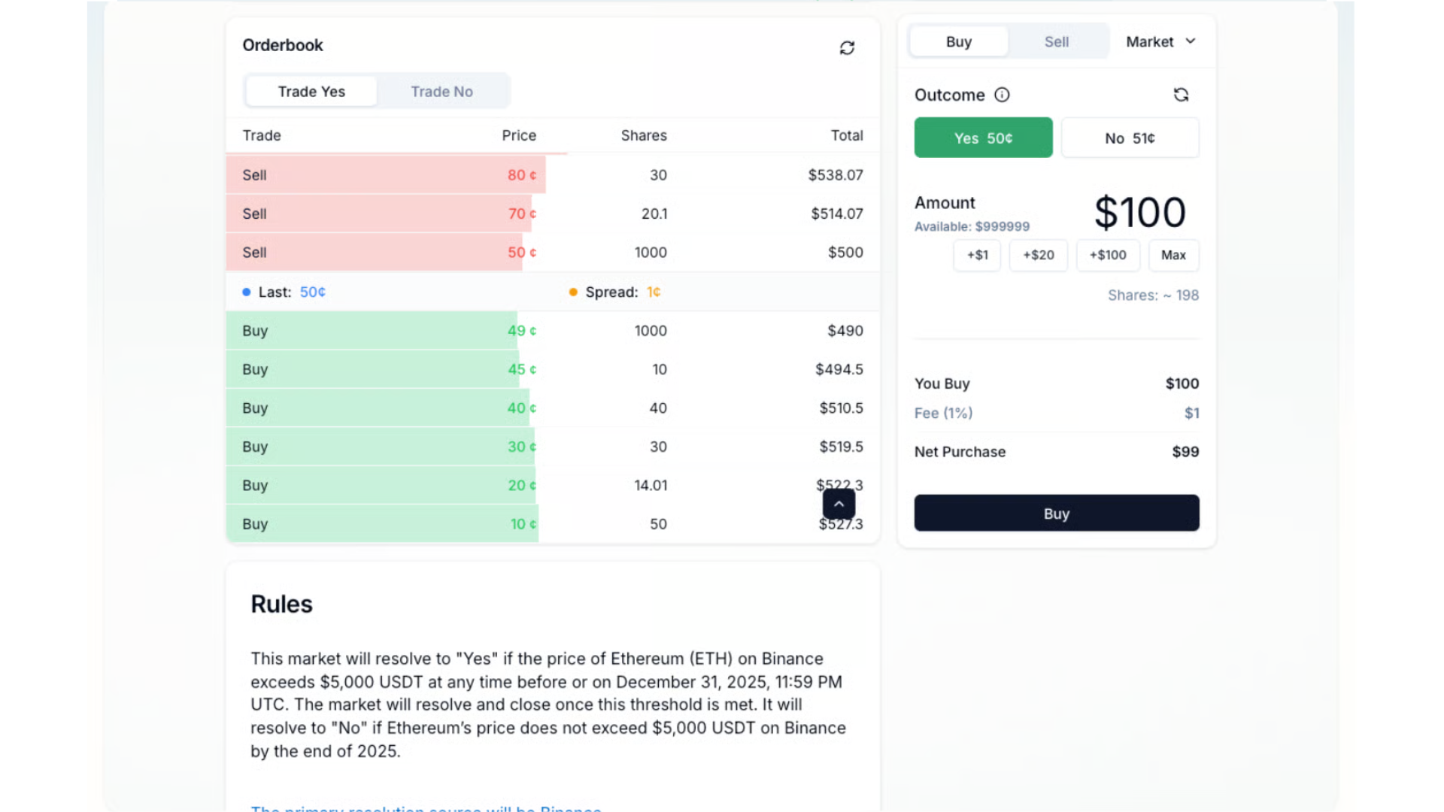Select Trade Yes in orderbook
Image resolution: width=1444 pixels, height=812 pixels.
click(x=311, y=92)
